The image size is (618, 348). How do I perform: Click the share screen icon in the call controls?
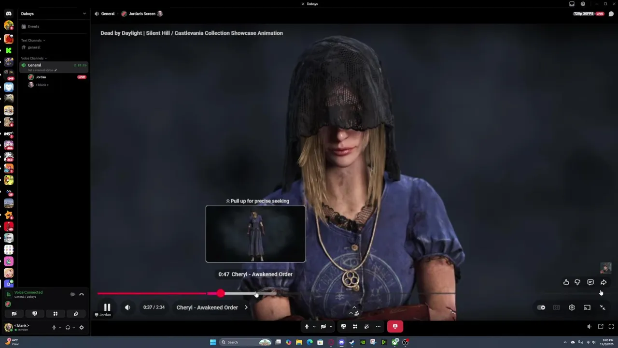click(x=343, y=327)
